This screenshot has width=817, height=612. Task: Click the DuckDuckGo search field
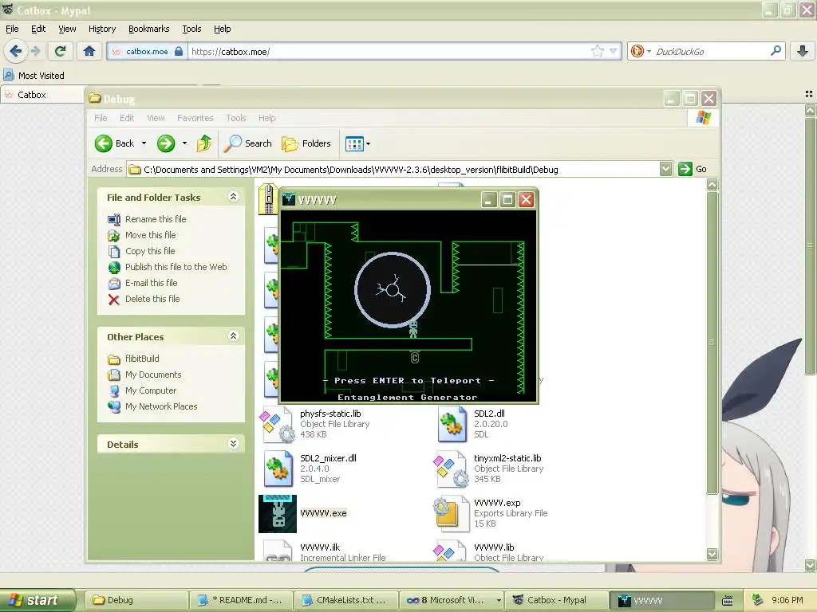(711, 51)
